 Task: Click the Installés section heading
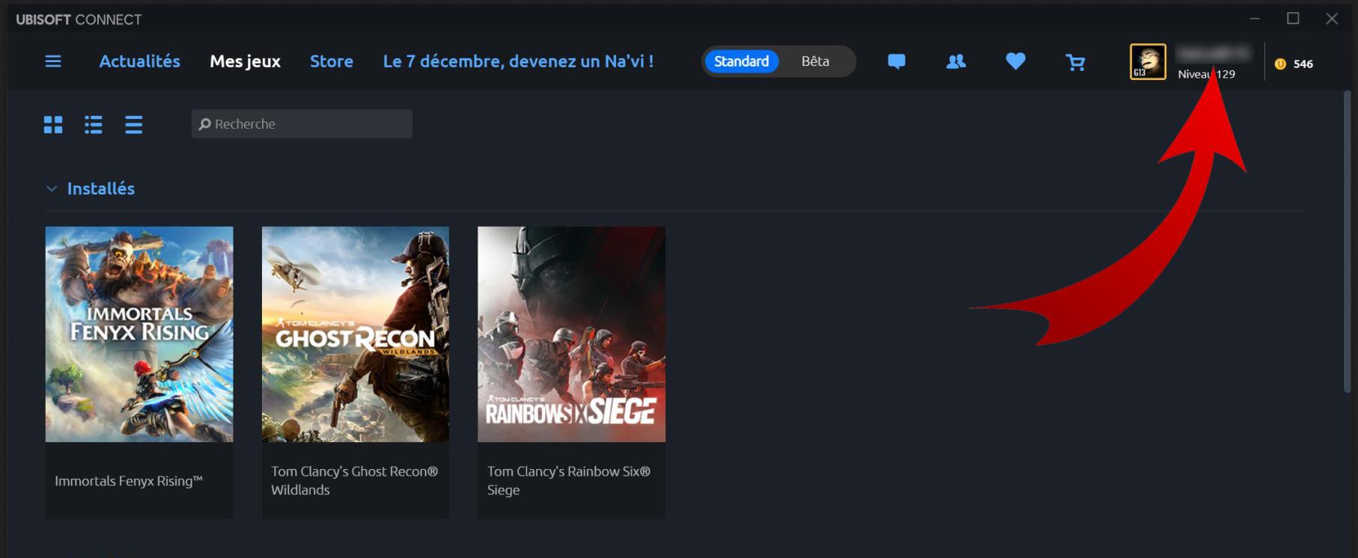tap(101, 188)
